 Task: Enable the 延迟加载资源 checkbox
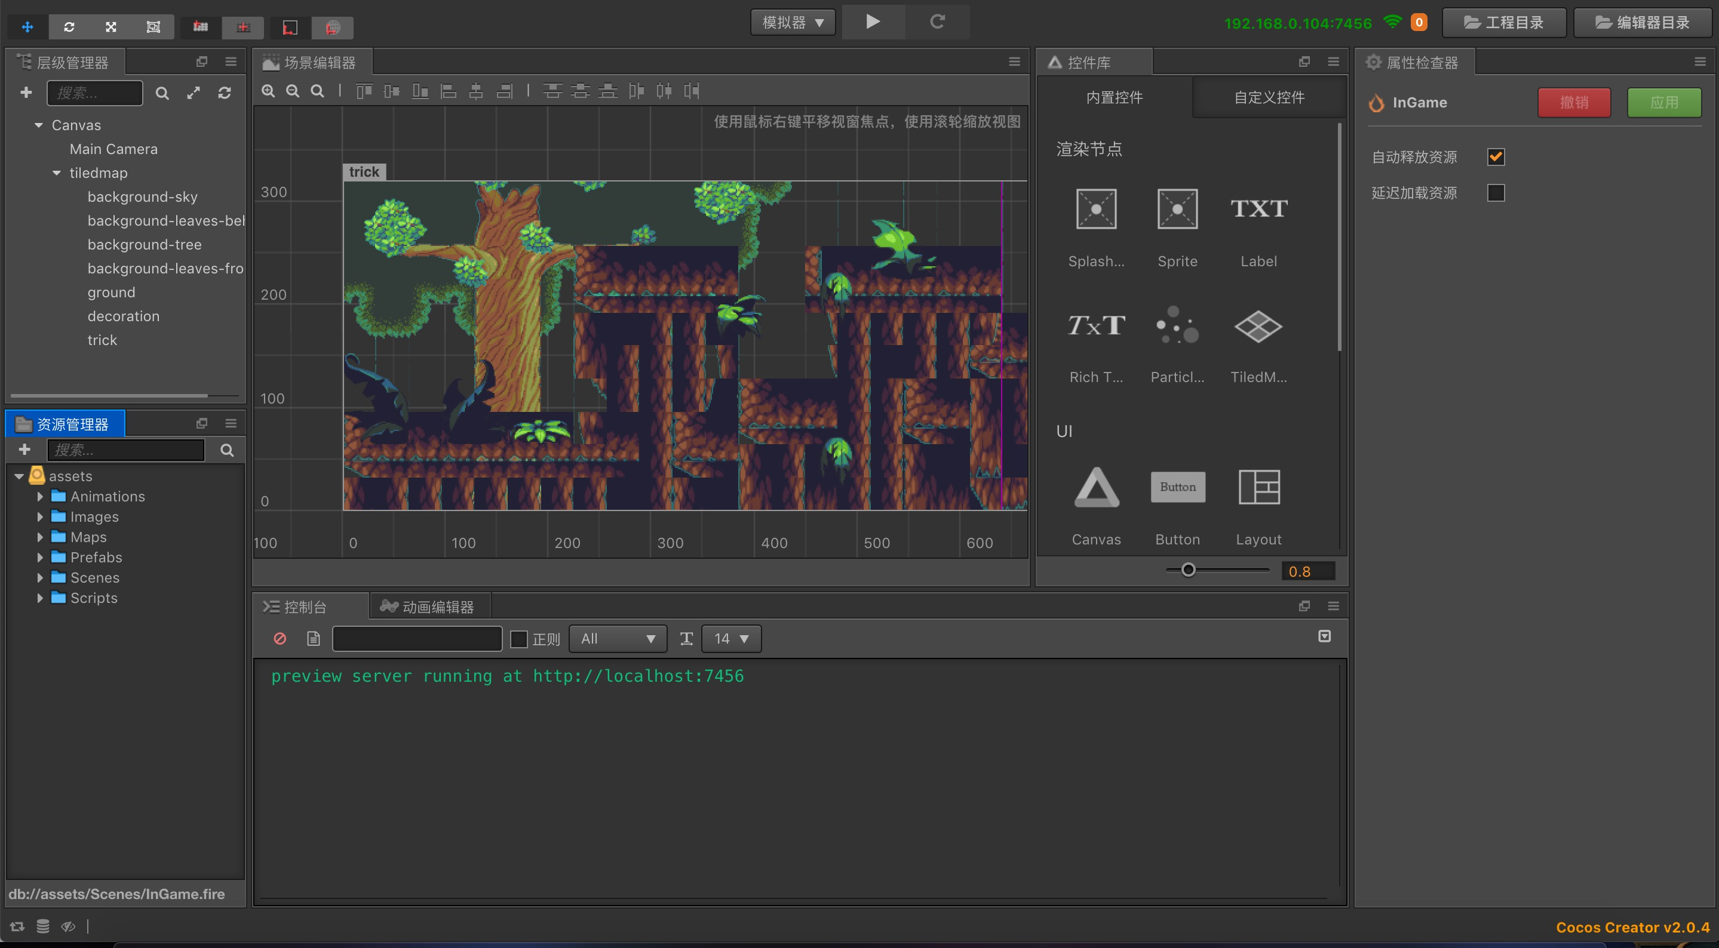click(1496, 193)
